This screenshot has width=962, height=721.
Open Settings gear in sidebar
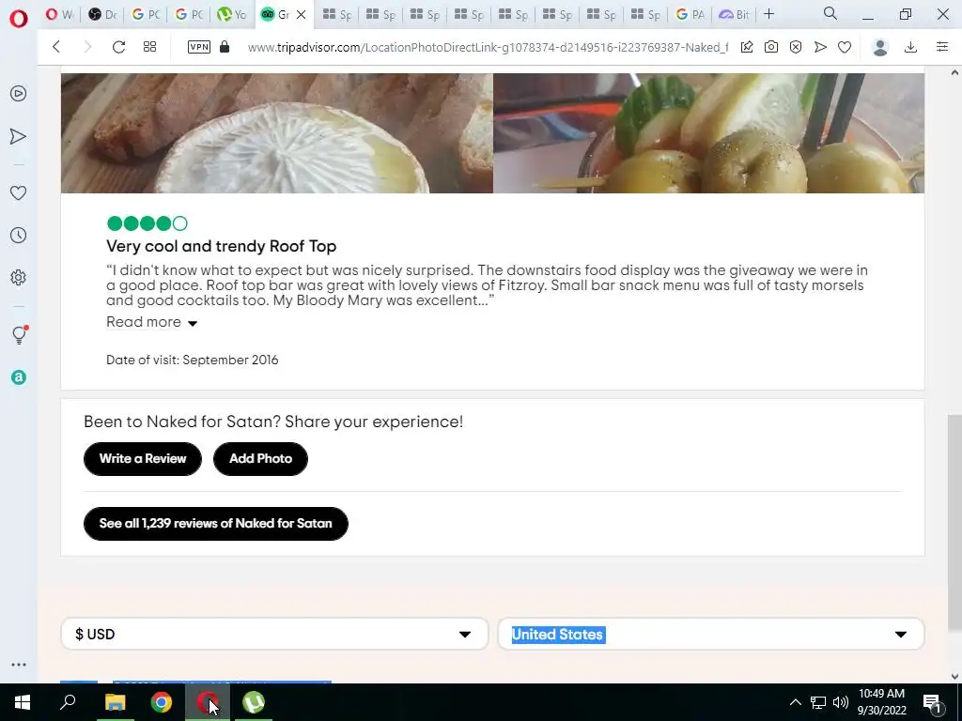coord(19,277)
